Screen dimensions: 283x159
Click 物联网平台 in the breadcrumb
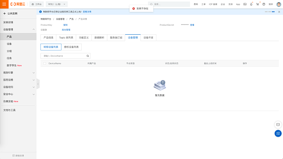pos(46,19)
